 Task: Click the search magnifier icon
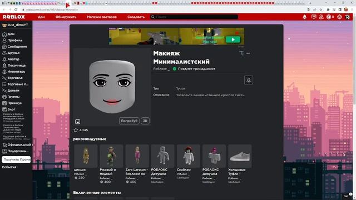(153, 17)
